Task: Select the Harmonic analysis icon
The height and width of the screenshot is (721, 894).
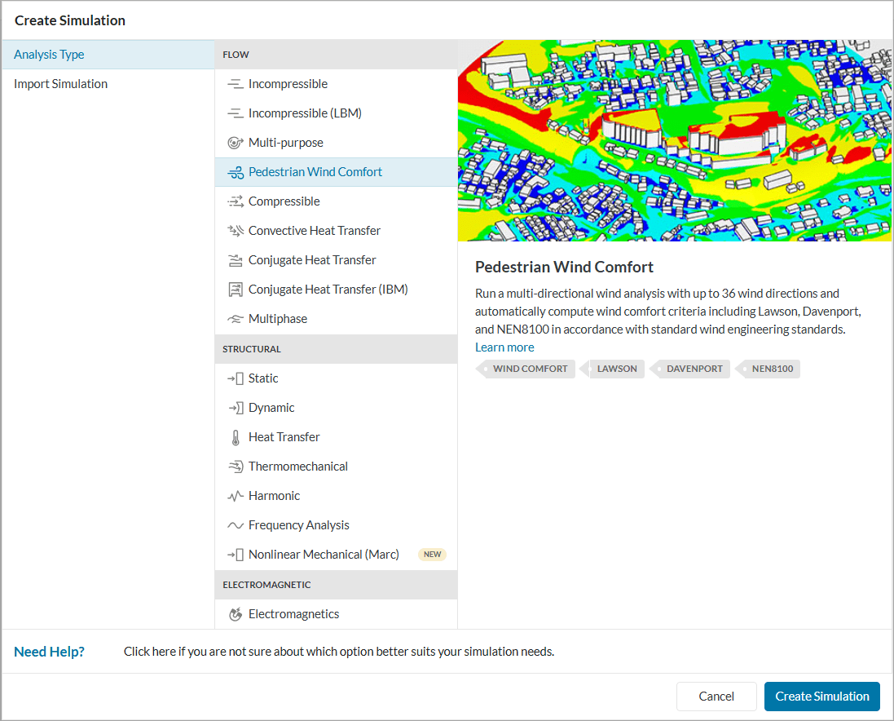Action: pos(235,495)
